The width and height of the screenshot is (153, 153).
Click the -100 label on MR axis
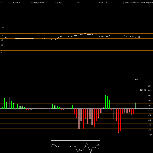point(150,135)
